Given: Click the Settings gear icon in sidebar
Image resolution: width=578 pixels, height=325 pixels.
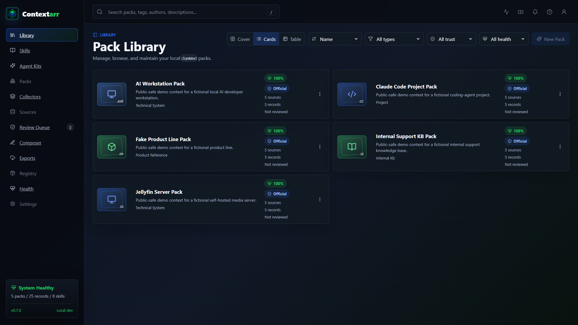Looking at the screenshot, I should (13, 204).
